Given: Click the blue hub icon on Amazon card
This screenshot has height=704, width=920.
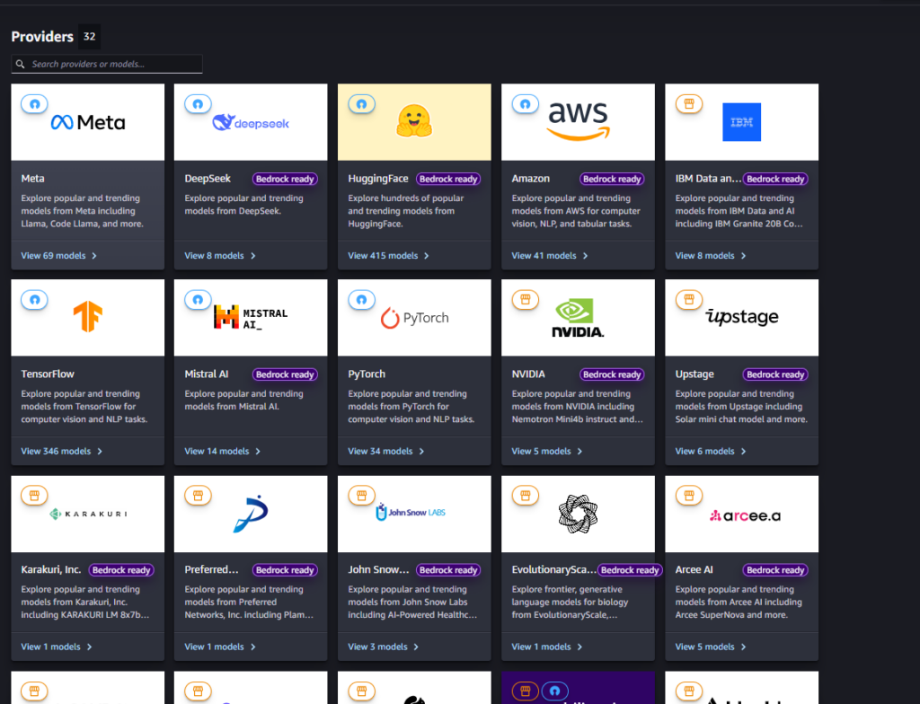Looking at the screenshot, I should pyautogui.click(x=525, y=104).
